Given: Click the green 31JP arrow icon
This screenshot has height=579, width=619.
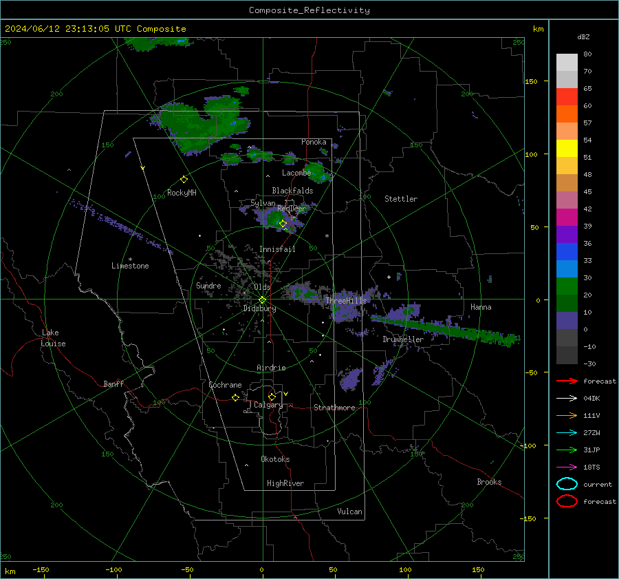Looking at the screenshot, I should coord(567,450).
